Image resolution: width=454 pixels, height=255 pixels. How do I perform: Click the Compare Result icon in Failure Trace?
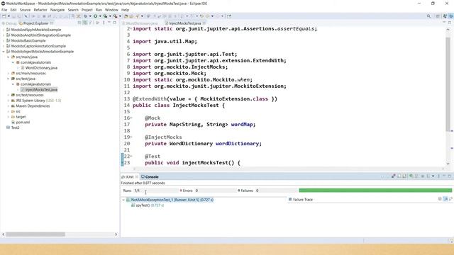click(451, 199)
